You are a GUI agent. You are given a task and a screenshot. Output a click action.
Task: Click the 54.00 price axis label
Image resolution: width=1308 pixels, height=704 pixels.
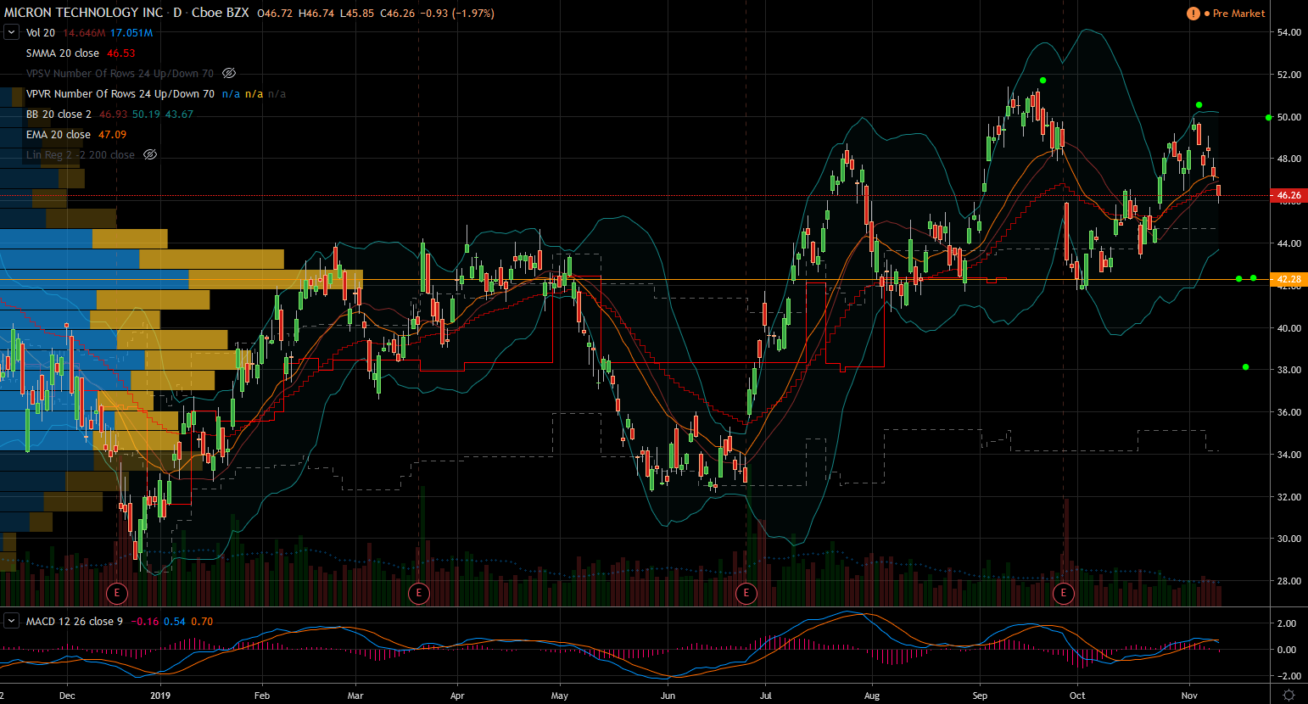(x=1288, y=32)
